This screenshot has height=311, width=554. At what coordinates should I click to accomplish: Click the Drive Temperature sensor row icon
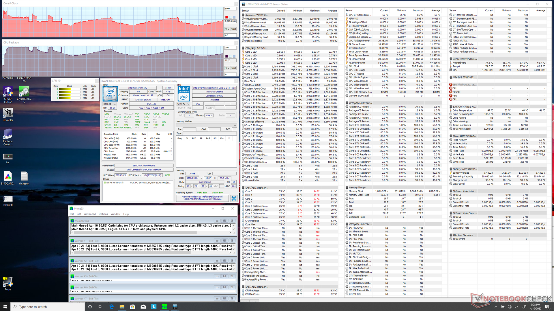coord(451,110)
